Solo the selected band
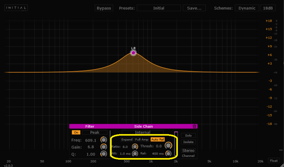 188,135
